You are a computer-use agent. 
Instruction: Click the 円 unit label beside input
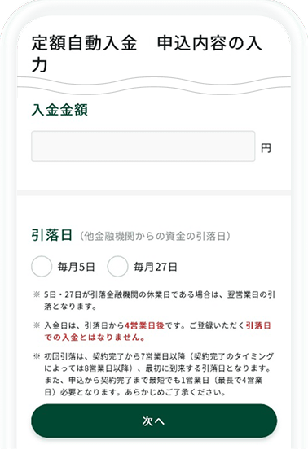click(266, 148)
